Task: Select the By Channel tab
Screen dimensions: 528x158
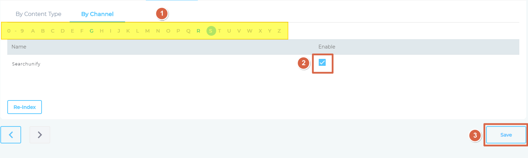Action: (x=97, y=14)
